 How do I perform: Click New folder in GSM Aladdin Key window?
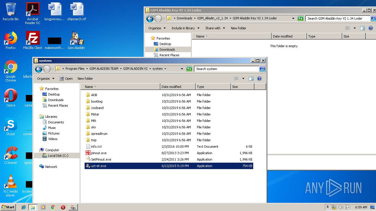coord(239,28)
